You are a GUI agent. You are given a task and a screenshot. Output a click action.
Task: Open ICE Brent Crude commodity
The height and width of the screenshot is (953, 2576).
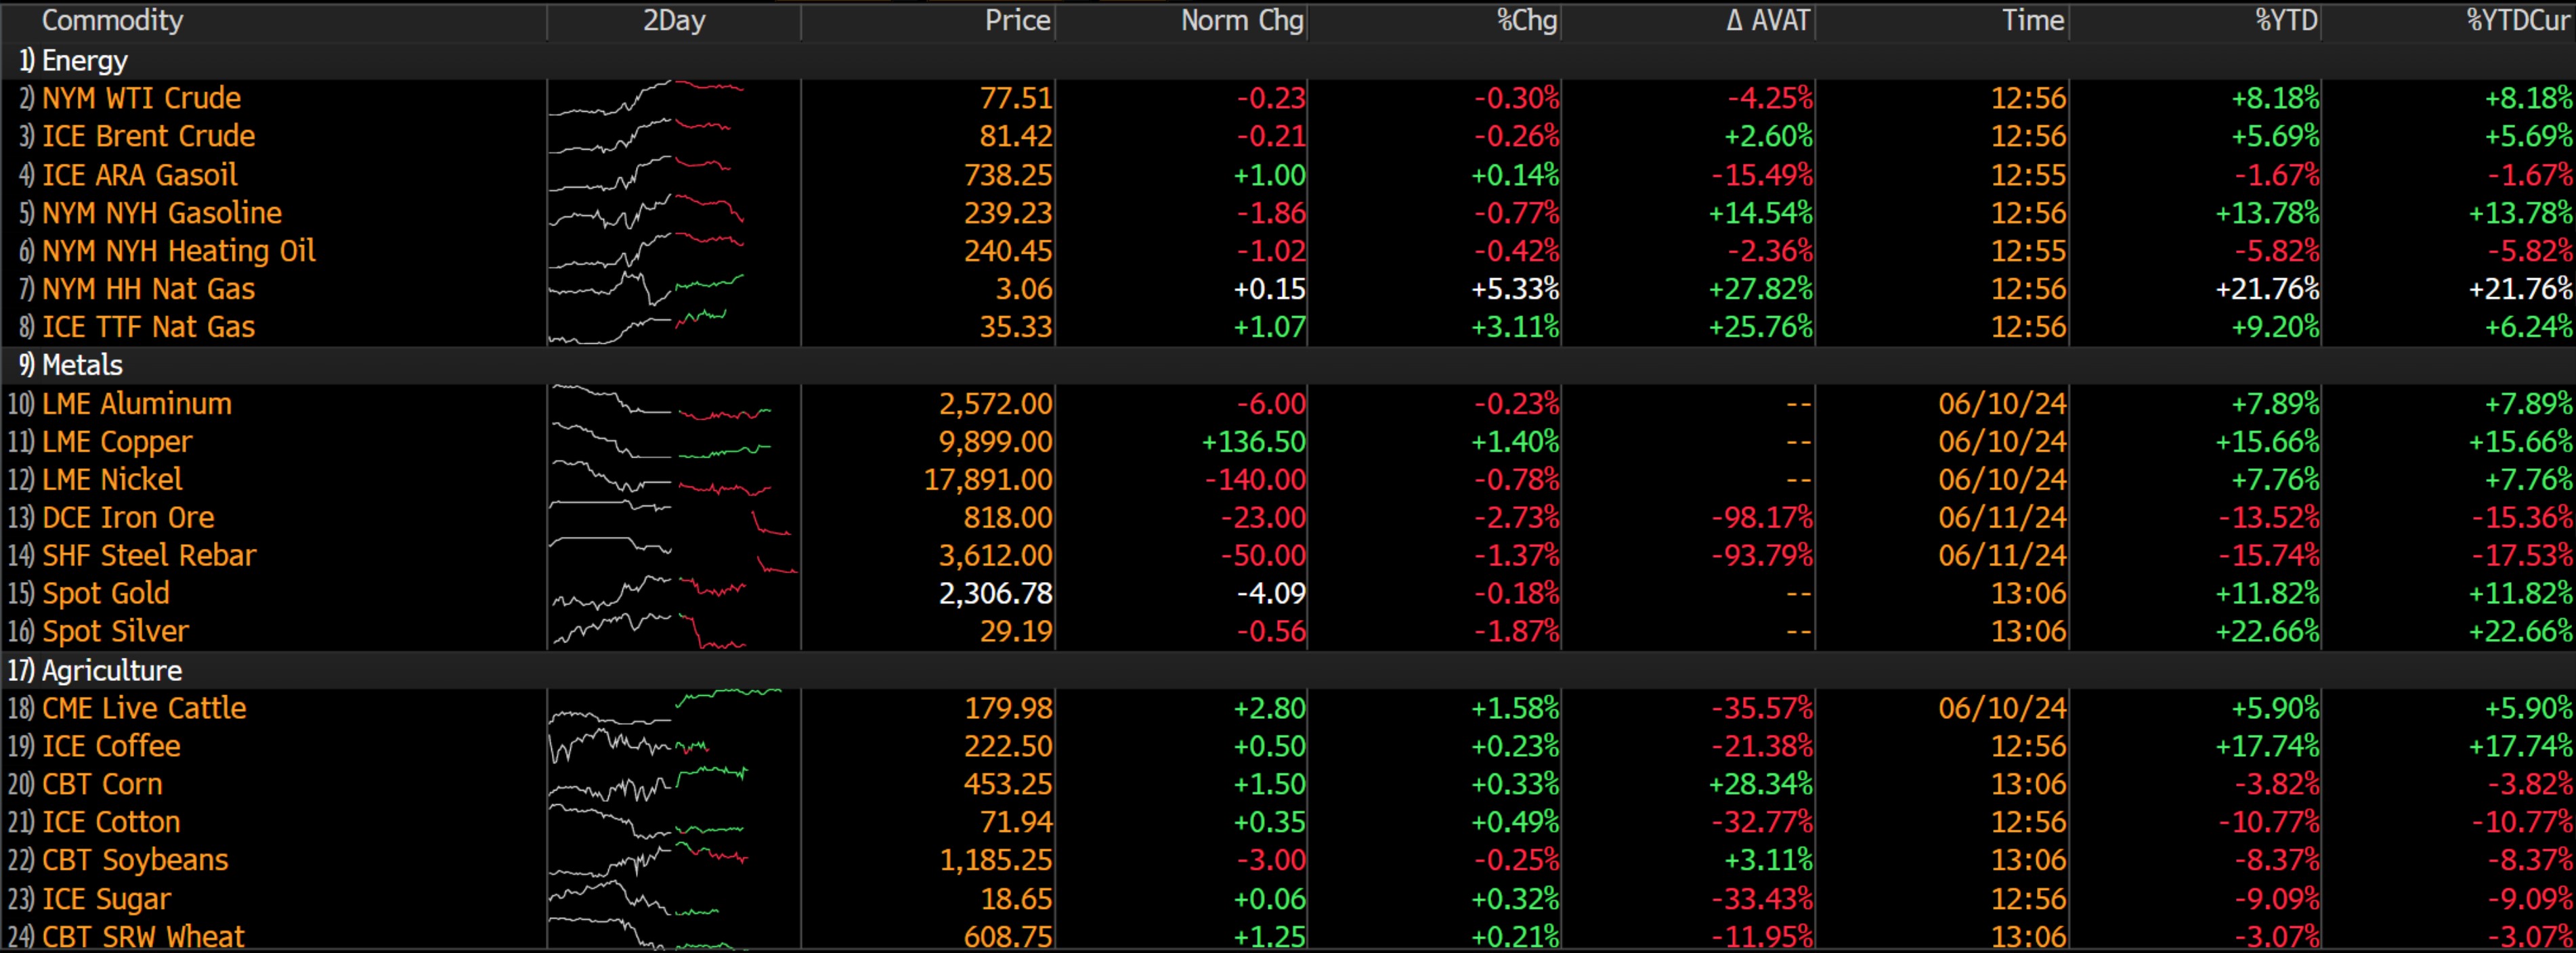(x=148, y=136)
